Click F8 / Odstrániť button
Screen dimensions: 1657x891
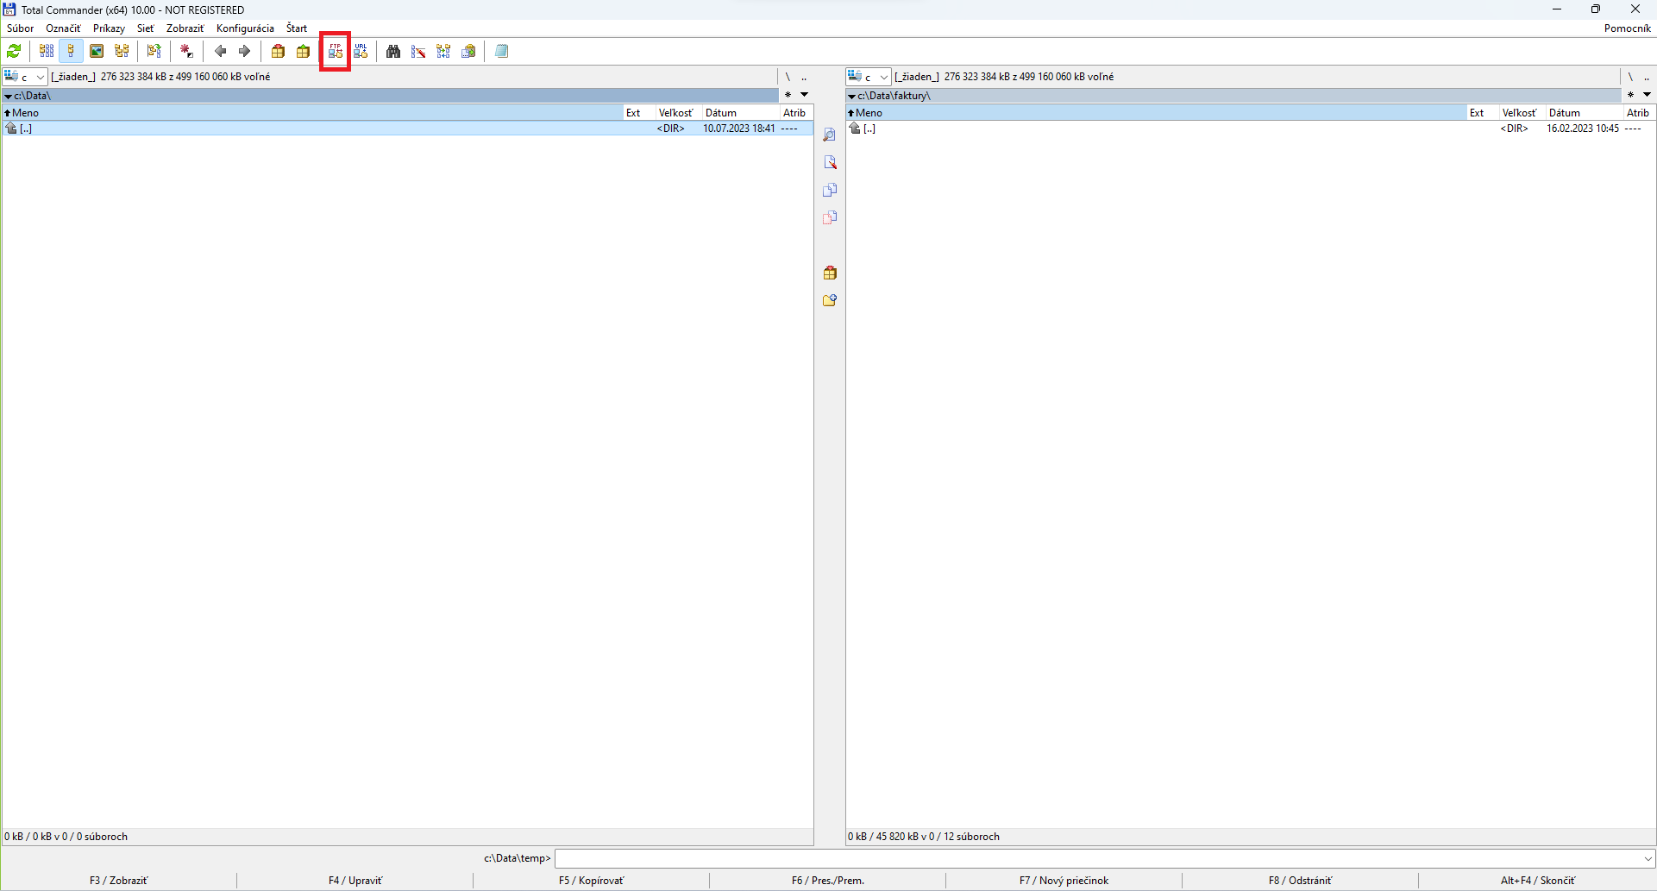pos(1301,881)
